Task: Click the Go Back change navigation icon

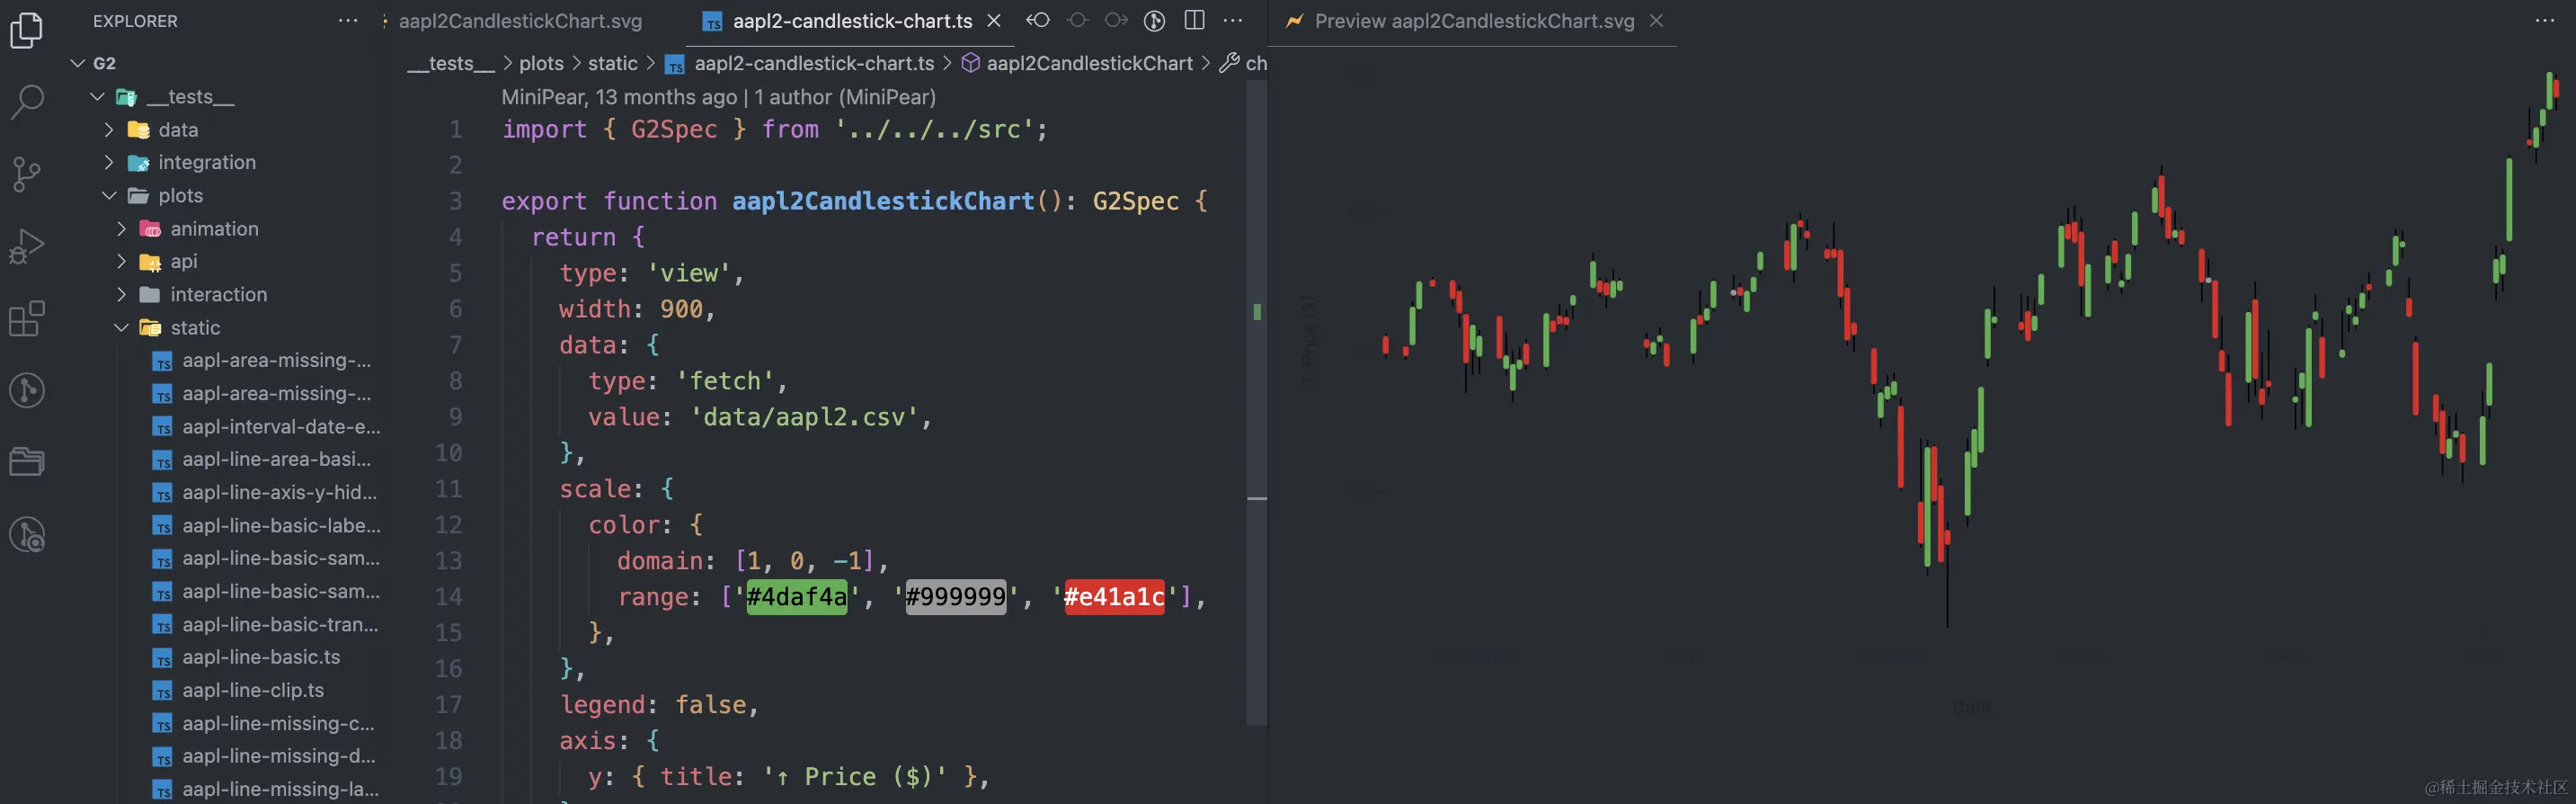Action: tap(1038, 20)
